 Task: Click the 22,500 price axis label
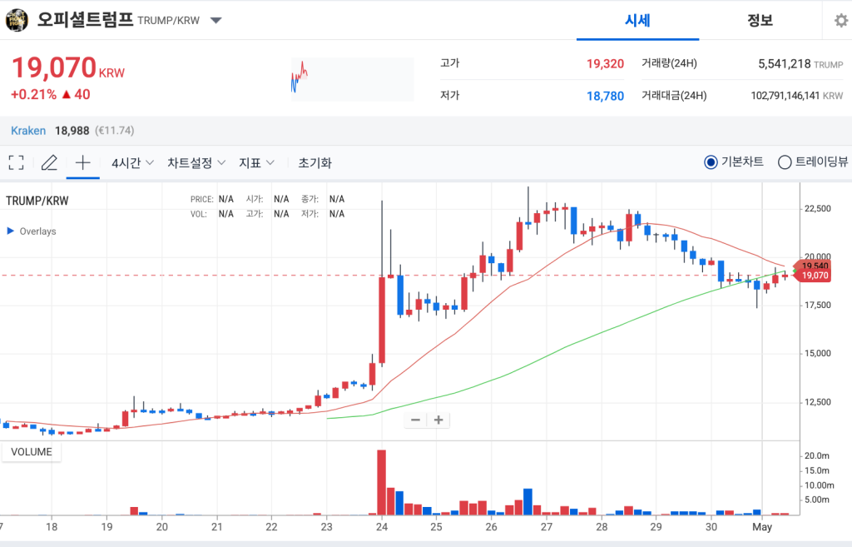(x=818, y=208)
